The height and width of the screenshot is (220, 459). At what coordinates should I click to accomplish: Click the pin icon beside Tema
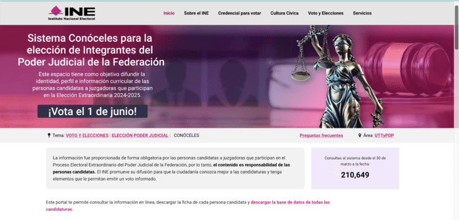click(x=49, y=135)
